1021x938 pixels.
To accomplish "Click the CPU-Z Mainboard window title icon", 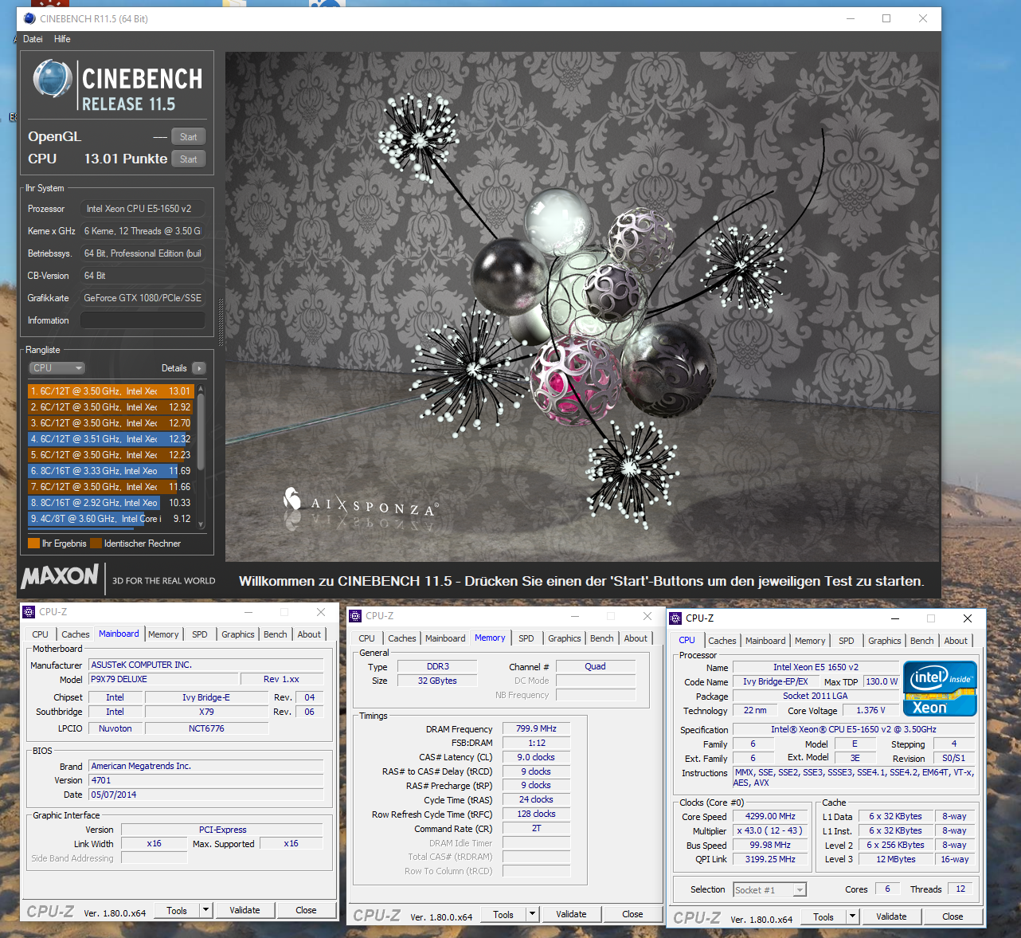I will pyautogui.click(x=29, y=612).
